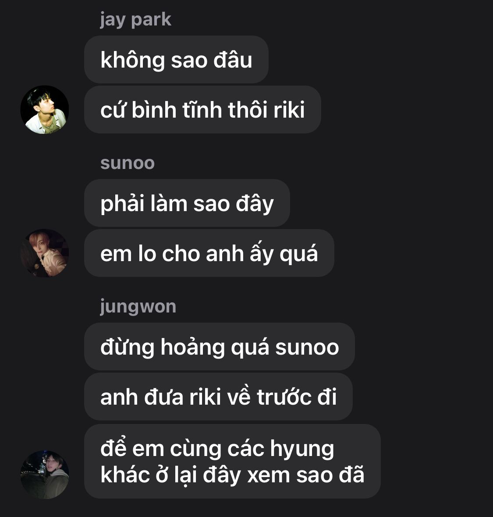Tap 'em lo cho anh ấy quá' message

pyautogui.click(x=209, y=253)
